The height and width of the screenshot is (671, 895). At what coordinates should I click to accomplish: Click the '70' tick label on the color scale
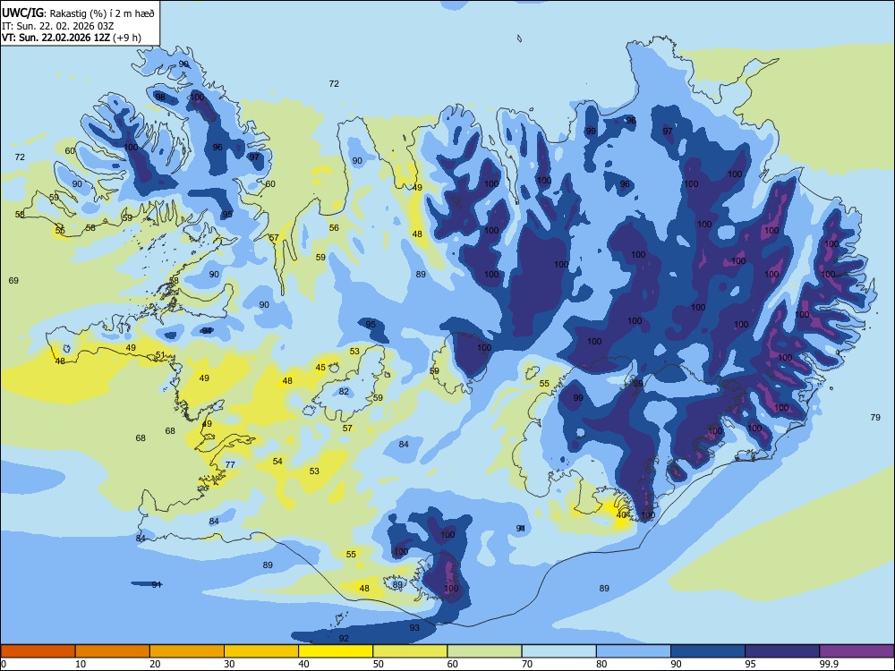527,664
